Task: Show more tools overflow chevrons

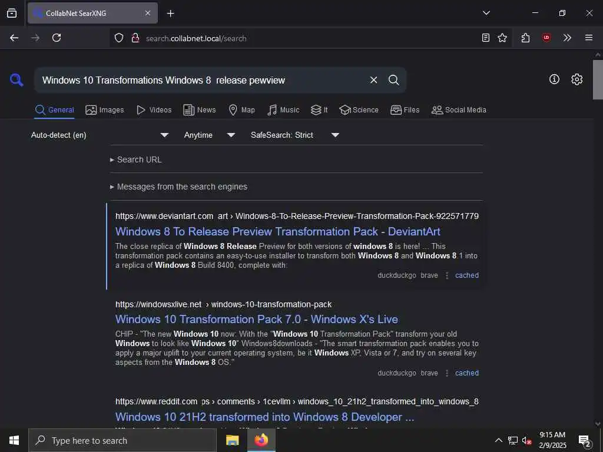Action: (567, 38)
